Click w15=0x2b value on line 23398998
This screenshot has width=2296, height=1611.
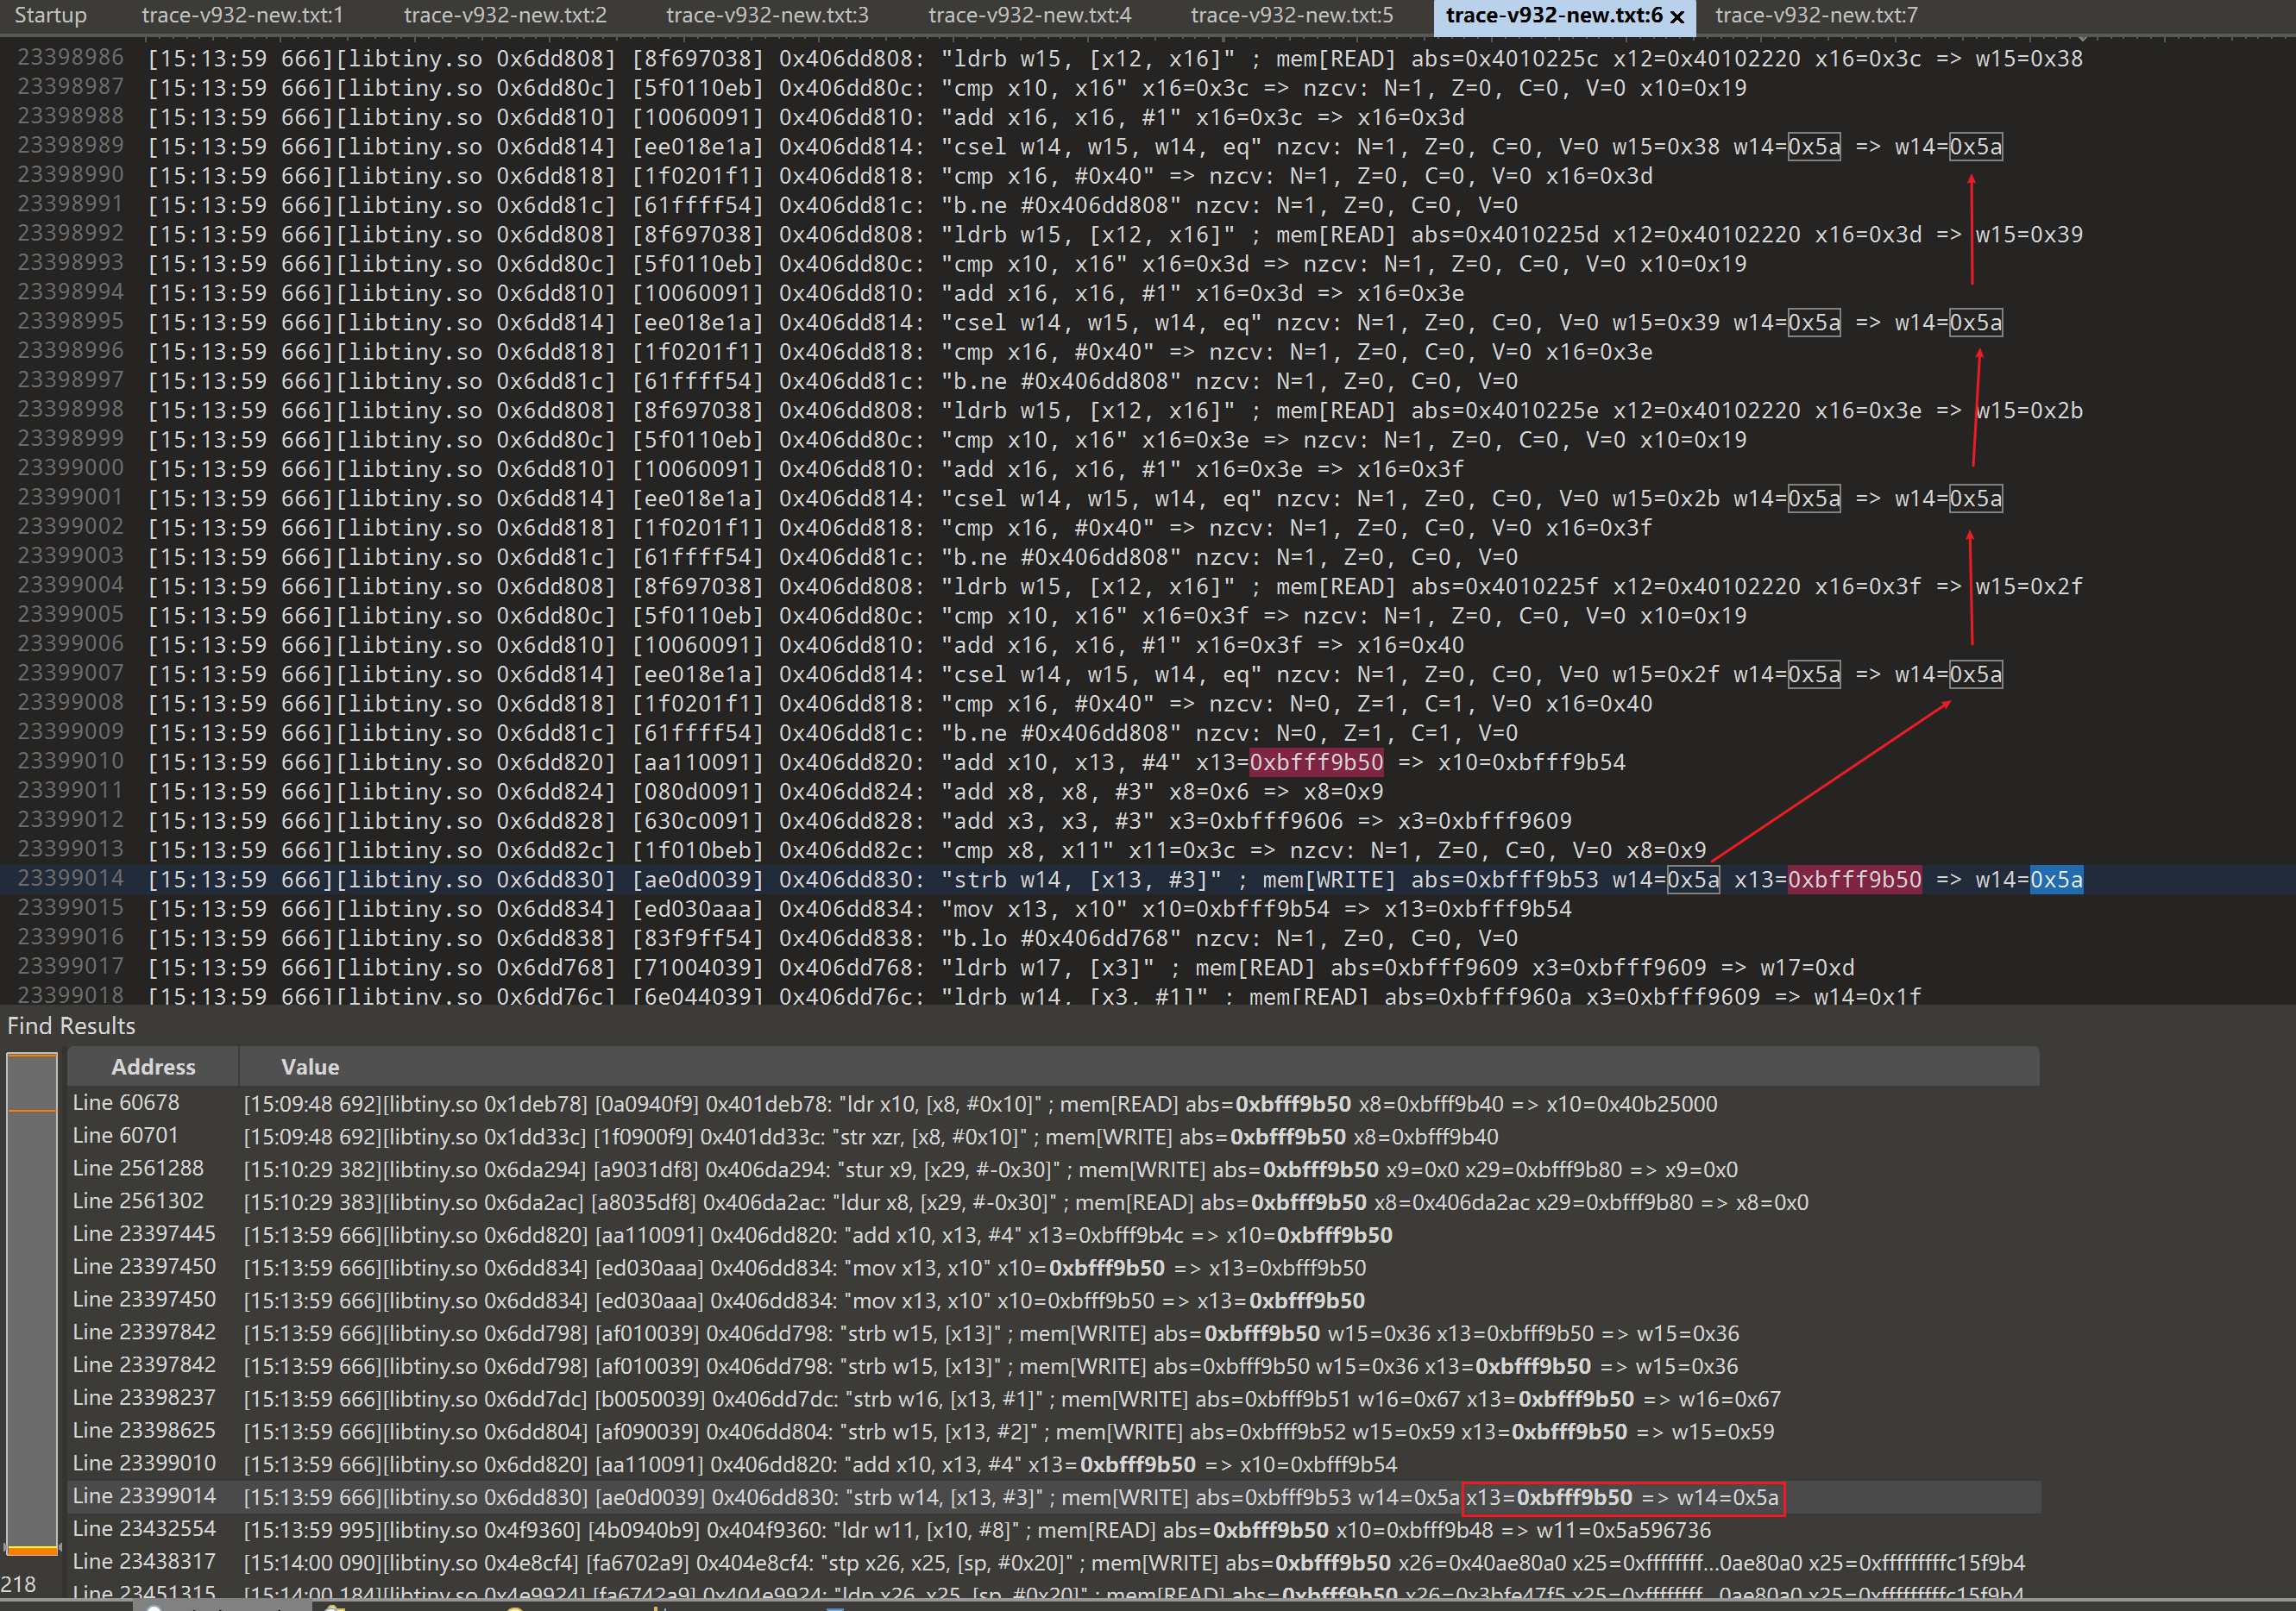click(2029, 410)
